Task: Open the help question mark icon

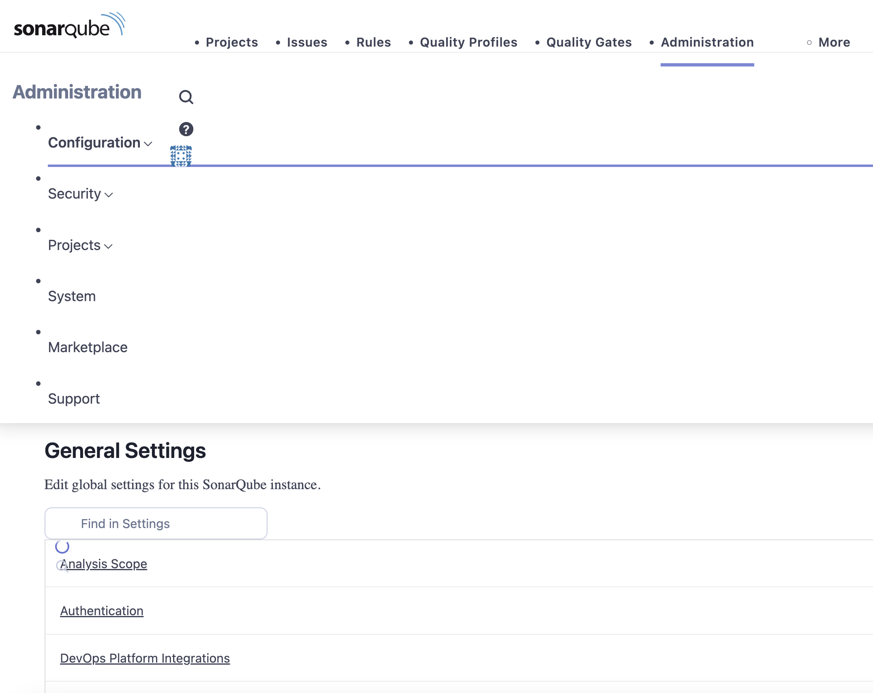Action: pyautogui.click(x=186, y=129)
